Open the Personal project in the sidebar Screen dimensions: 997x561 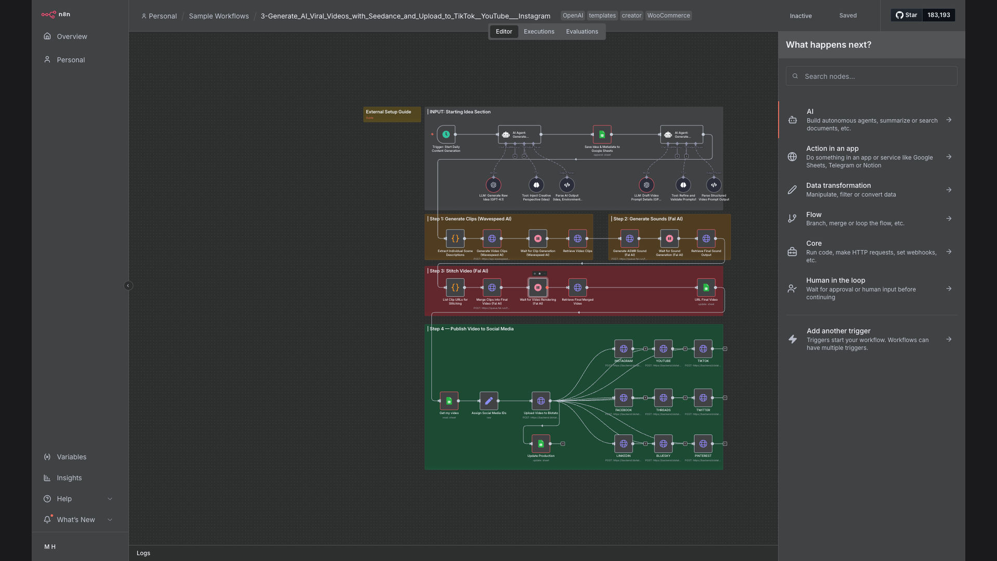(x=71, y=60)
